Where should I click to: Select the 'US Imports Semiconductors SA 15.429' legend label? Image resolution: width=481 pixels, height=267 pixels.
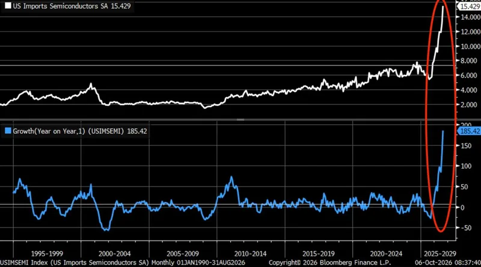click(x=72, y=6)
